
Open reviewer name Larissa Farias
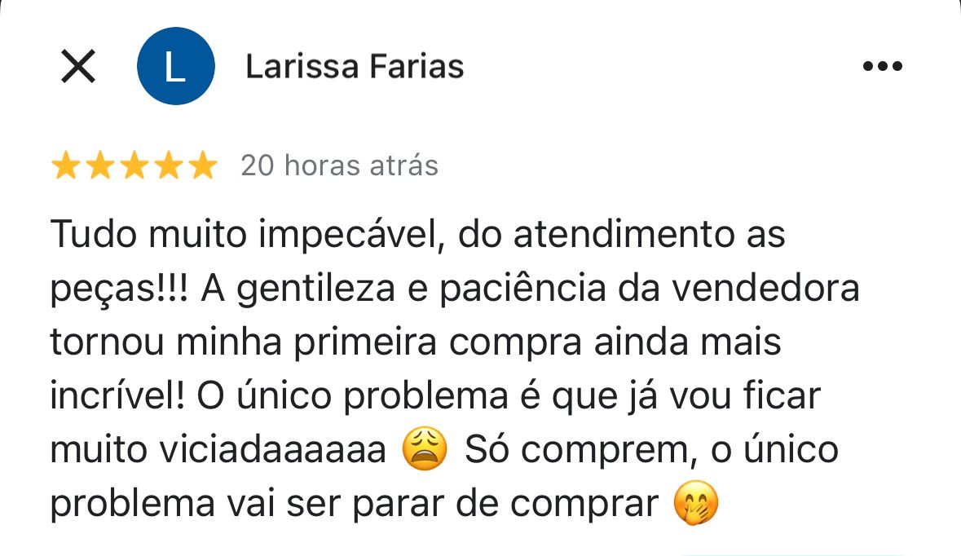click(355, 67)
